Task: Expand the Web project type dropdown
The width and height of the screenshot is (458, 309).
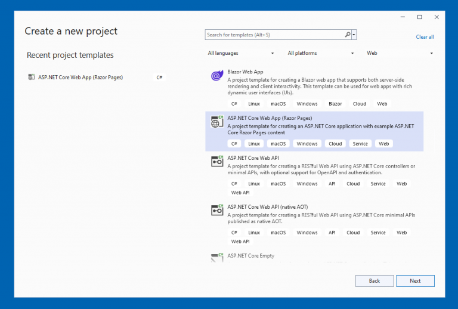Action: pos(400,53)
